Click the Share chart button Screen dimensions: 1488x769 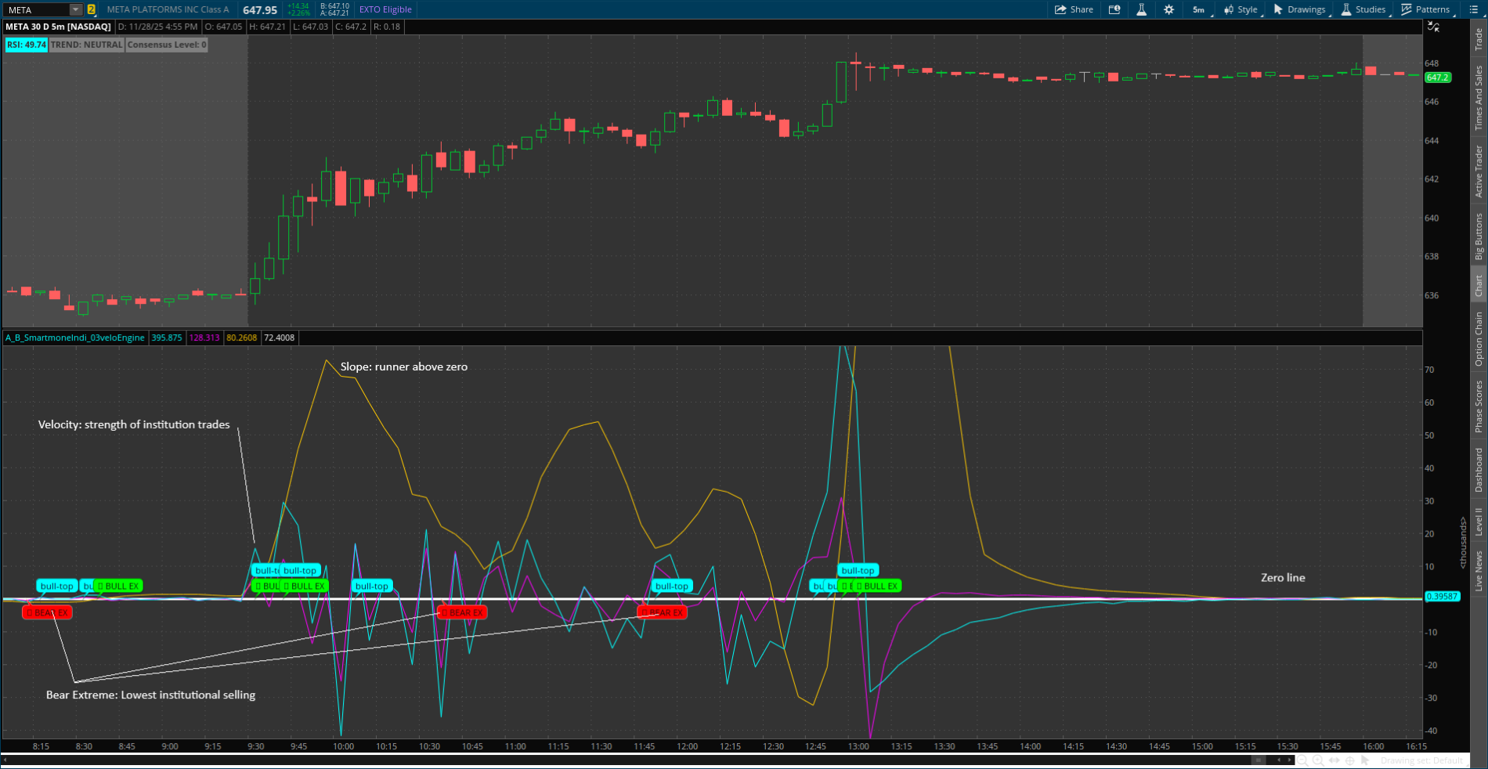pyautogui.click(x=1074, y=9)
